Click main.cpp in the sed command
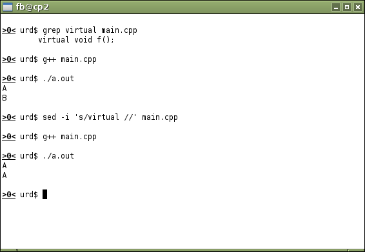Image resolution: width=365 pixels, height=252 pixels. [x=160, y=117]
